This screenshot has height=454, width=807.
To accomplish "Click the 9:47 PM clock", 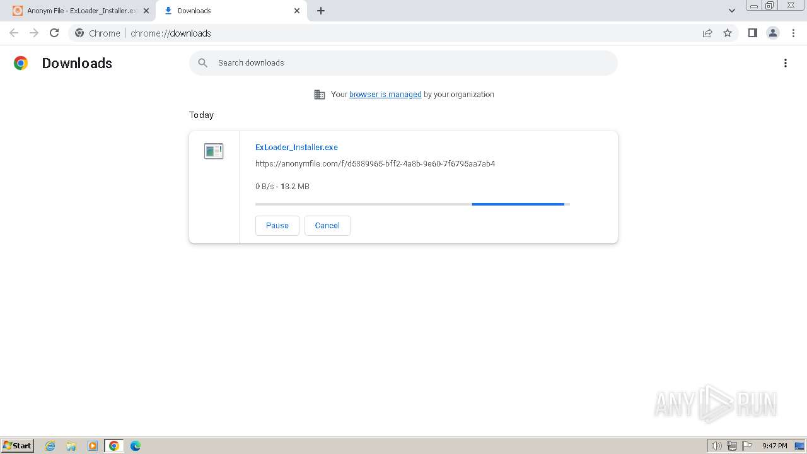I will (x=775, y=446).
